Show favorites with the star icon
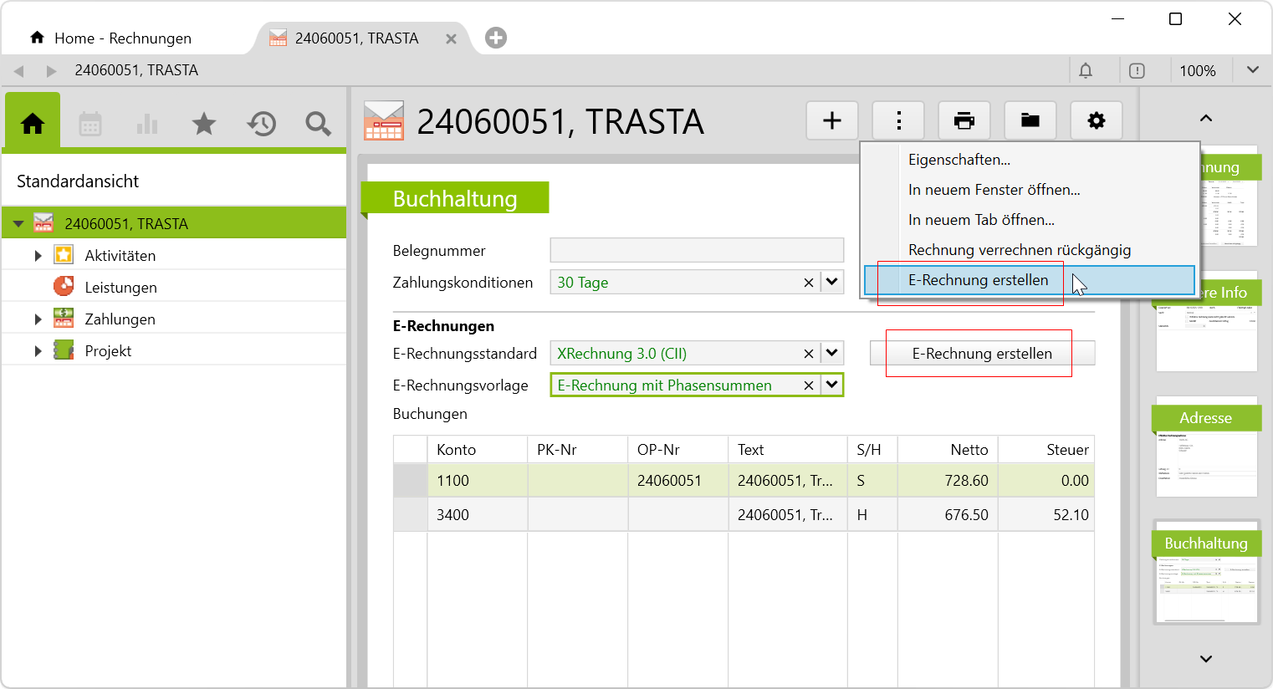The width and height of the screenshot is (1273, 689). click(204, 125)
